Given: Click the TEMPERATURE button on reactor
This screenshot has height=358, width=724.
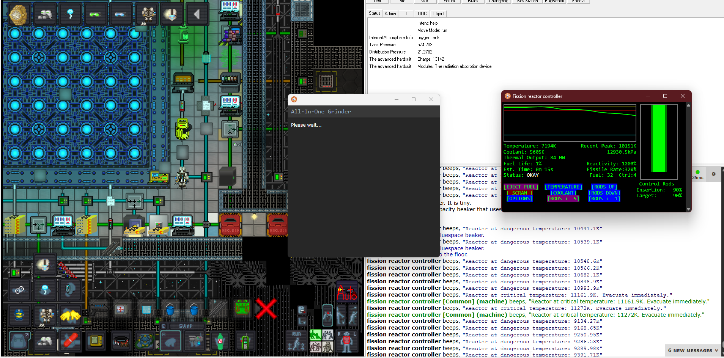Looking at the screenshot, I should (563, 187).
